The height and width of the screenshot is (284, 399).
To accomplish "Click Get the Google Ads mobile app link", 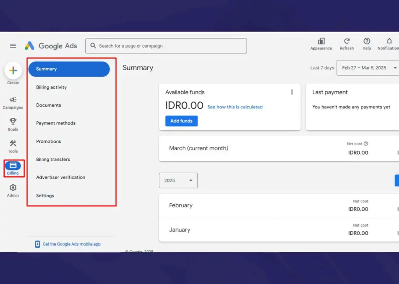I will [72, 244].
